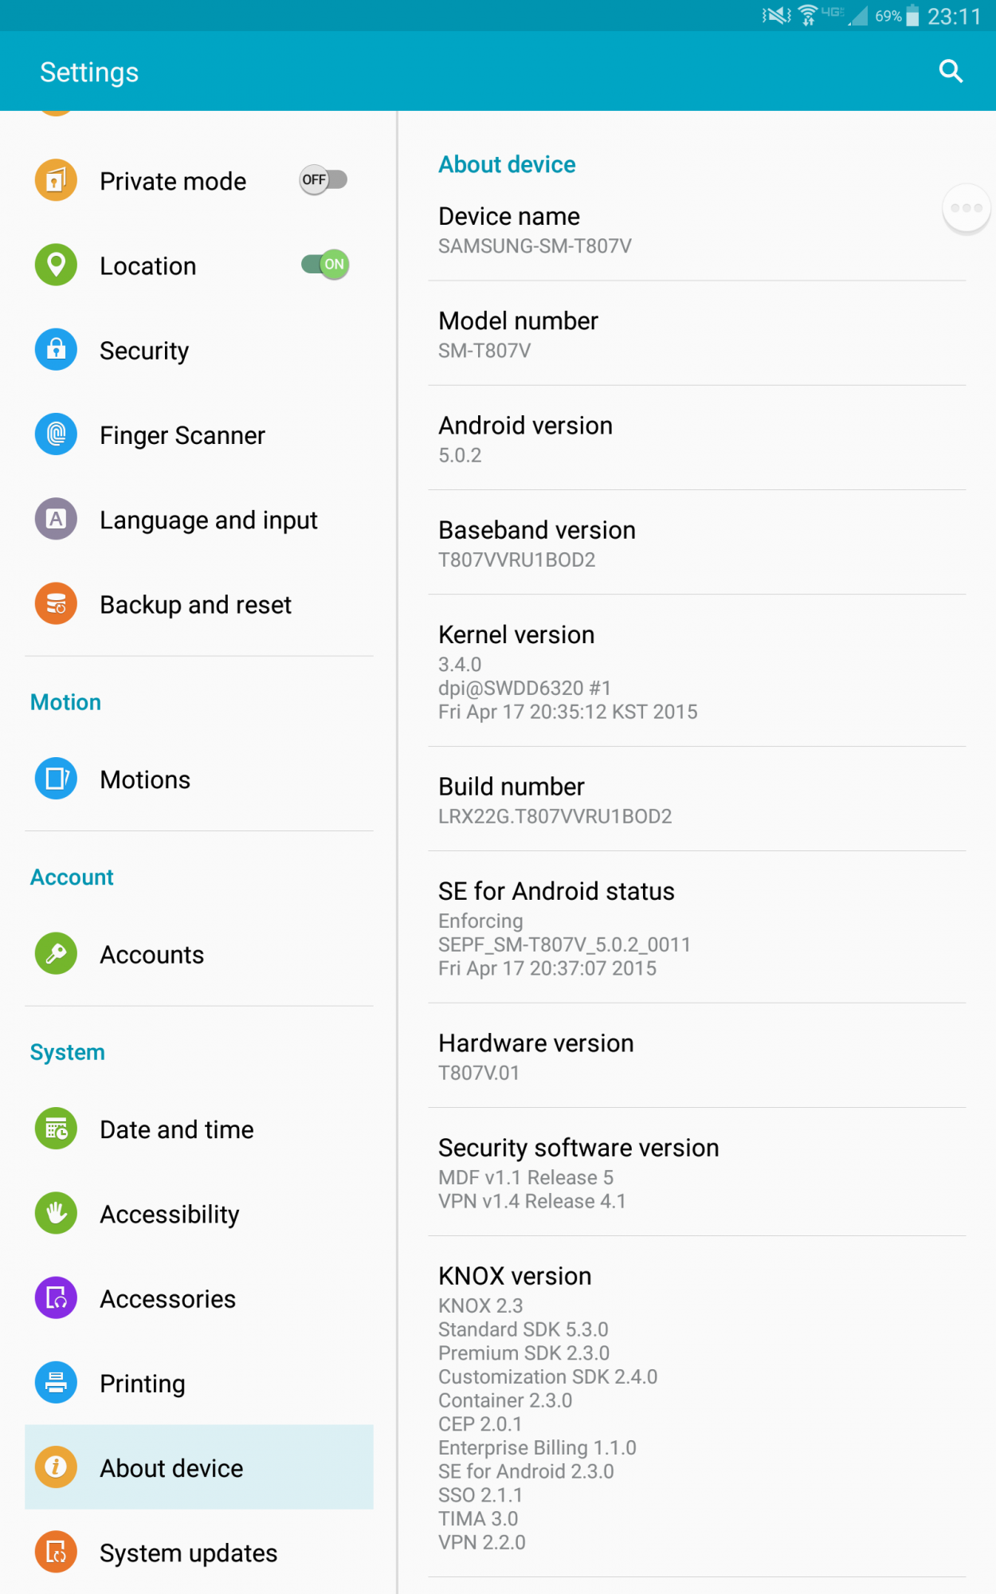Open Date and time settings
This screenshot has height=1594, width=996.
(x=176, y=1129)
